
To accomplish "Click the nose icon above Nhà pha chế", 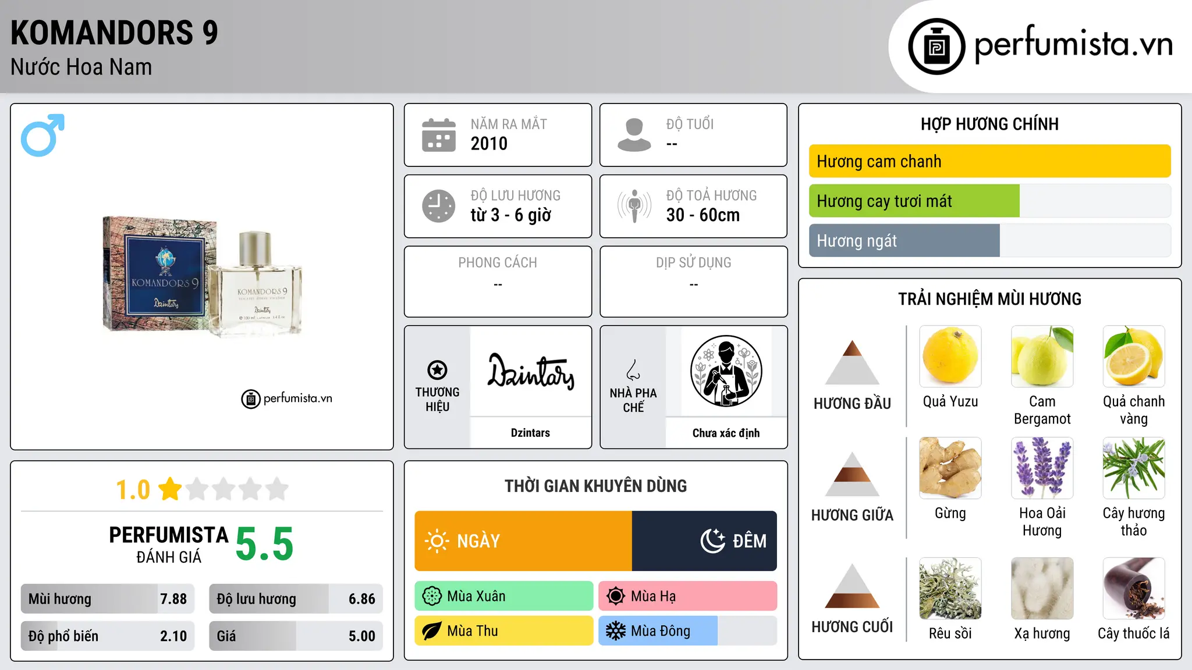I will point(633,370).
